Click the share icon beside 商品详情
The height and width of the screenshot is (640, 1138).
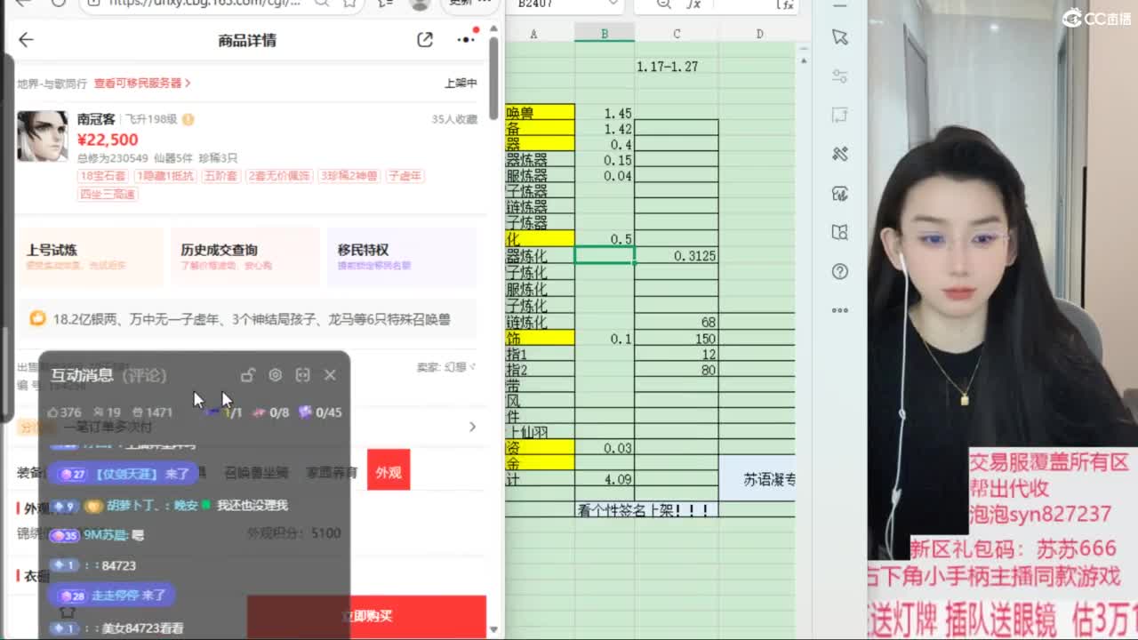[425, 40]
